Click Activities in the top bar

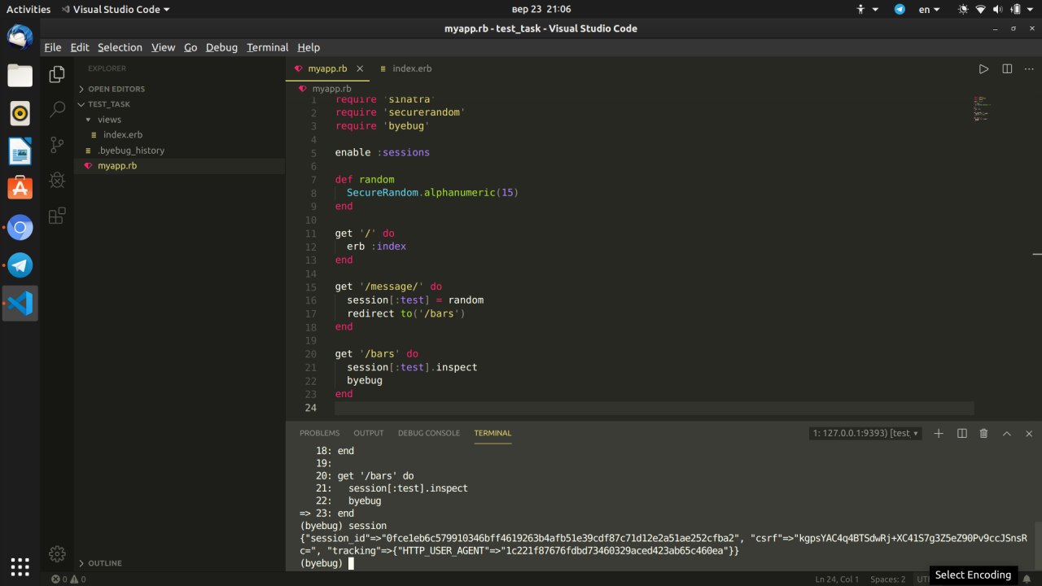pyautogui.click(x=28, y=10)
